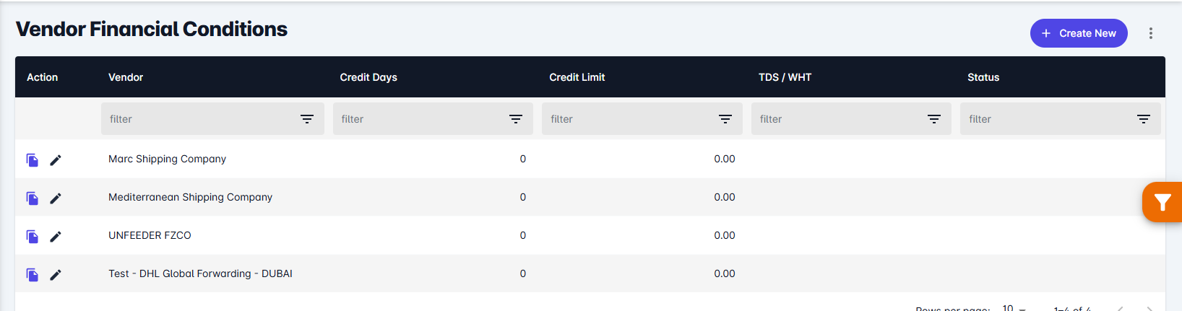This screenshot has height=311, width=1182.
Task: Focus the Vendor filter text field
Action: pos(200,119)
